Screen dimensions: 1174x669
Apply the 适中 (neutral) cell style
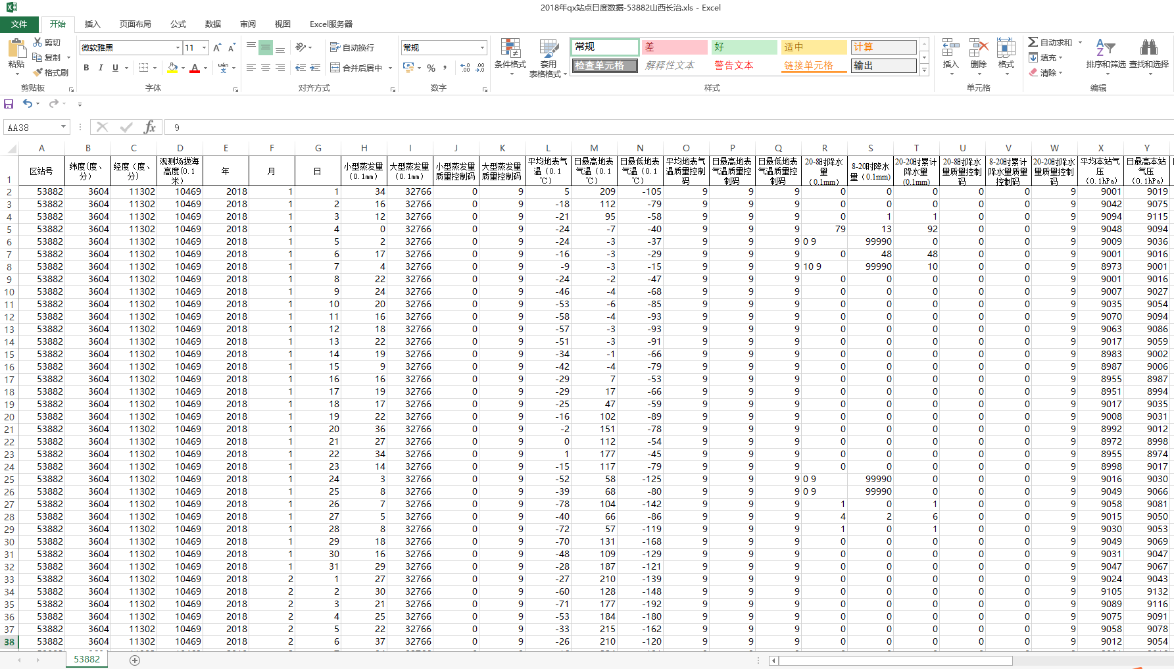point(814,47)
